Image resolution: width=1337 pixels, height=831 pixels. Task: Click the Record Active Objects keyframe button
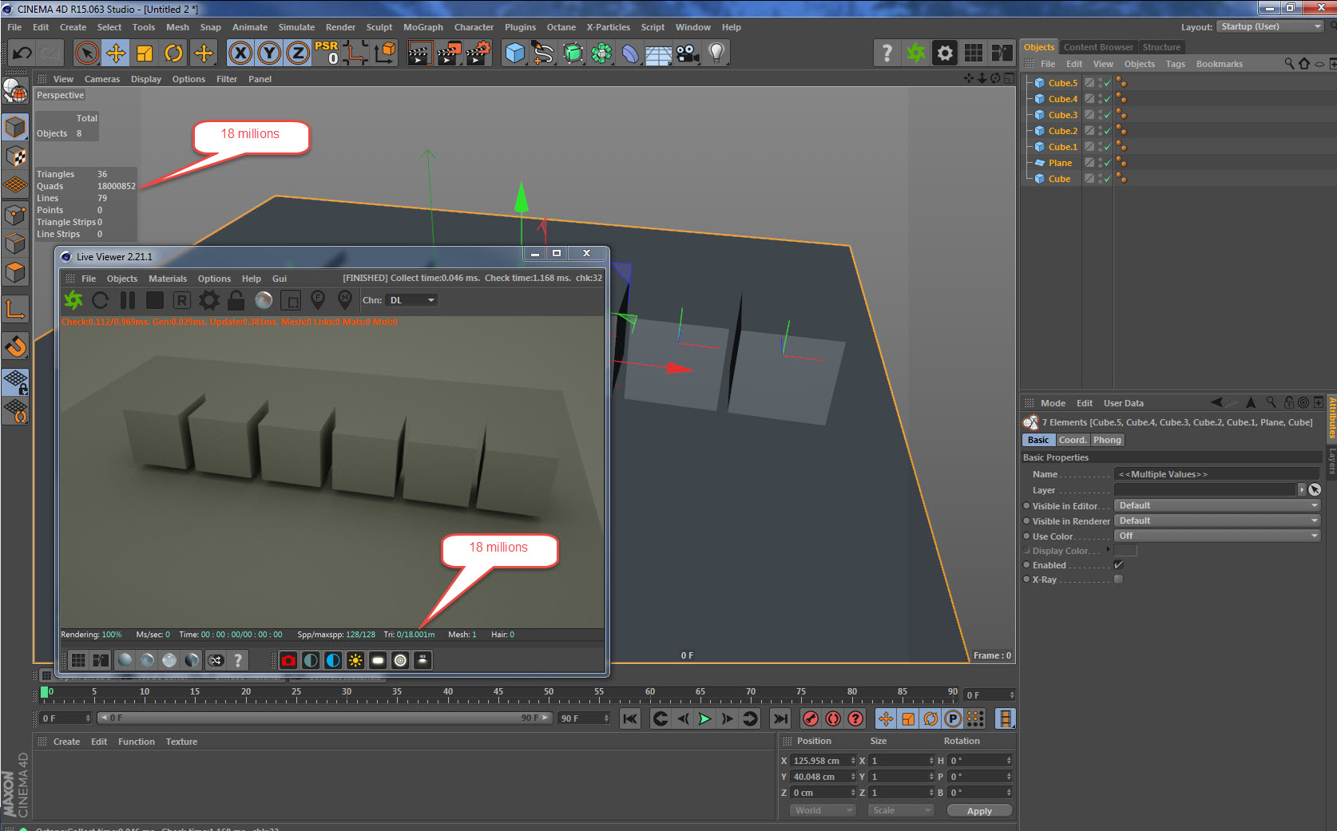[811, 718]
